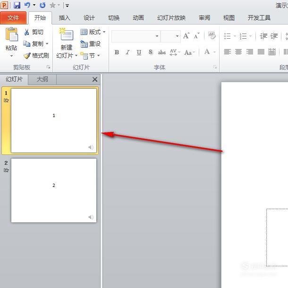Open the 剪贴板 dialog launcher
The width and height of the screenshot is (288, 288).
coord(49,67)
